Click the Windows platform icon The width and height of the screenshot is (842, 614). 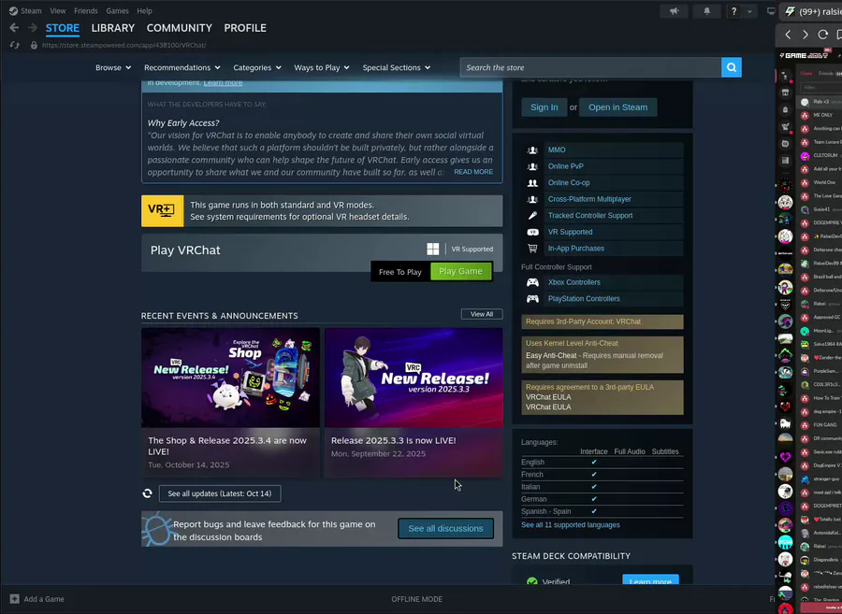tap(433, 249)
